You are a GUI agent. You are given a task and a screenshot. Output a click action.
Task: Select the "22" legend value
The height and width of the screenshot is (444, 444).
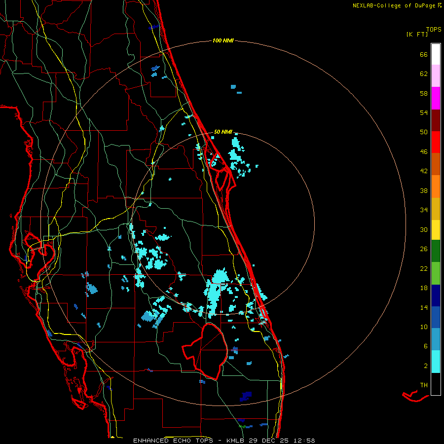424,268
